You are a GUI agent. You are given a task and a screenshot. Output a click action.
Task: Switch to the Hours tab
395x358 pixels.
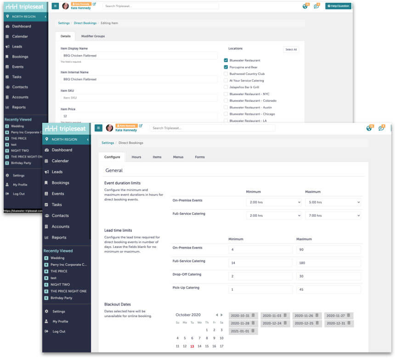coord(136,157)
